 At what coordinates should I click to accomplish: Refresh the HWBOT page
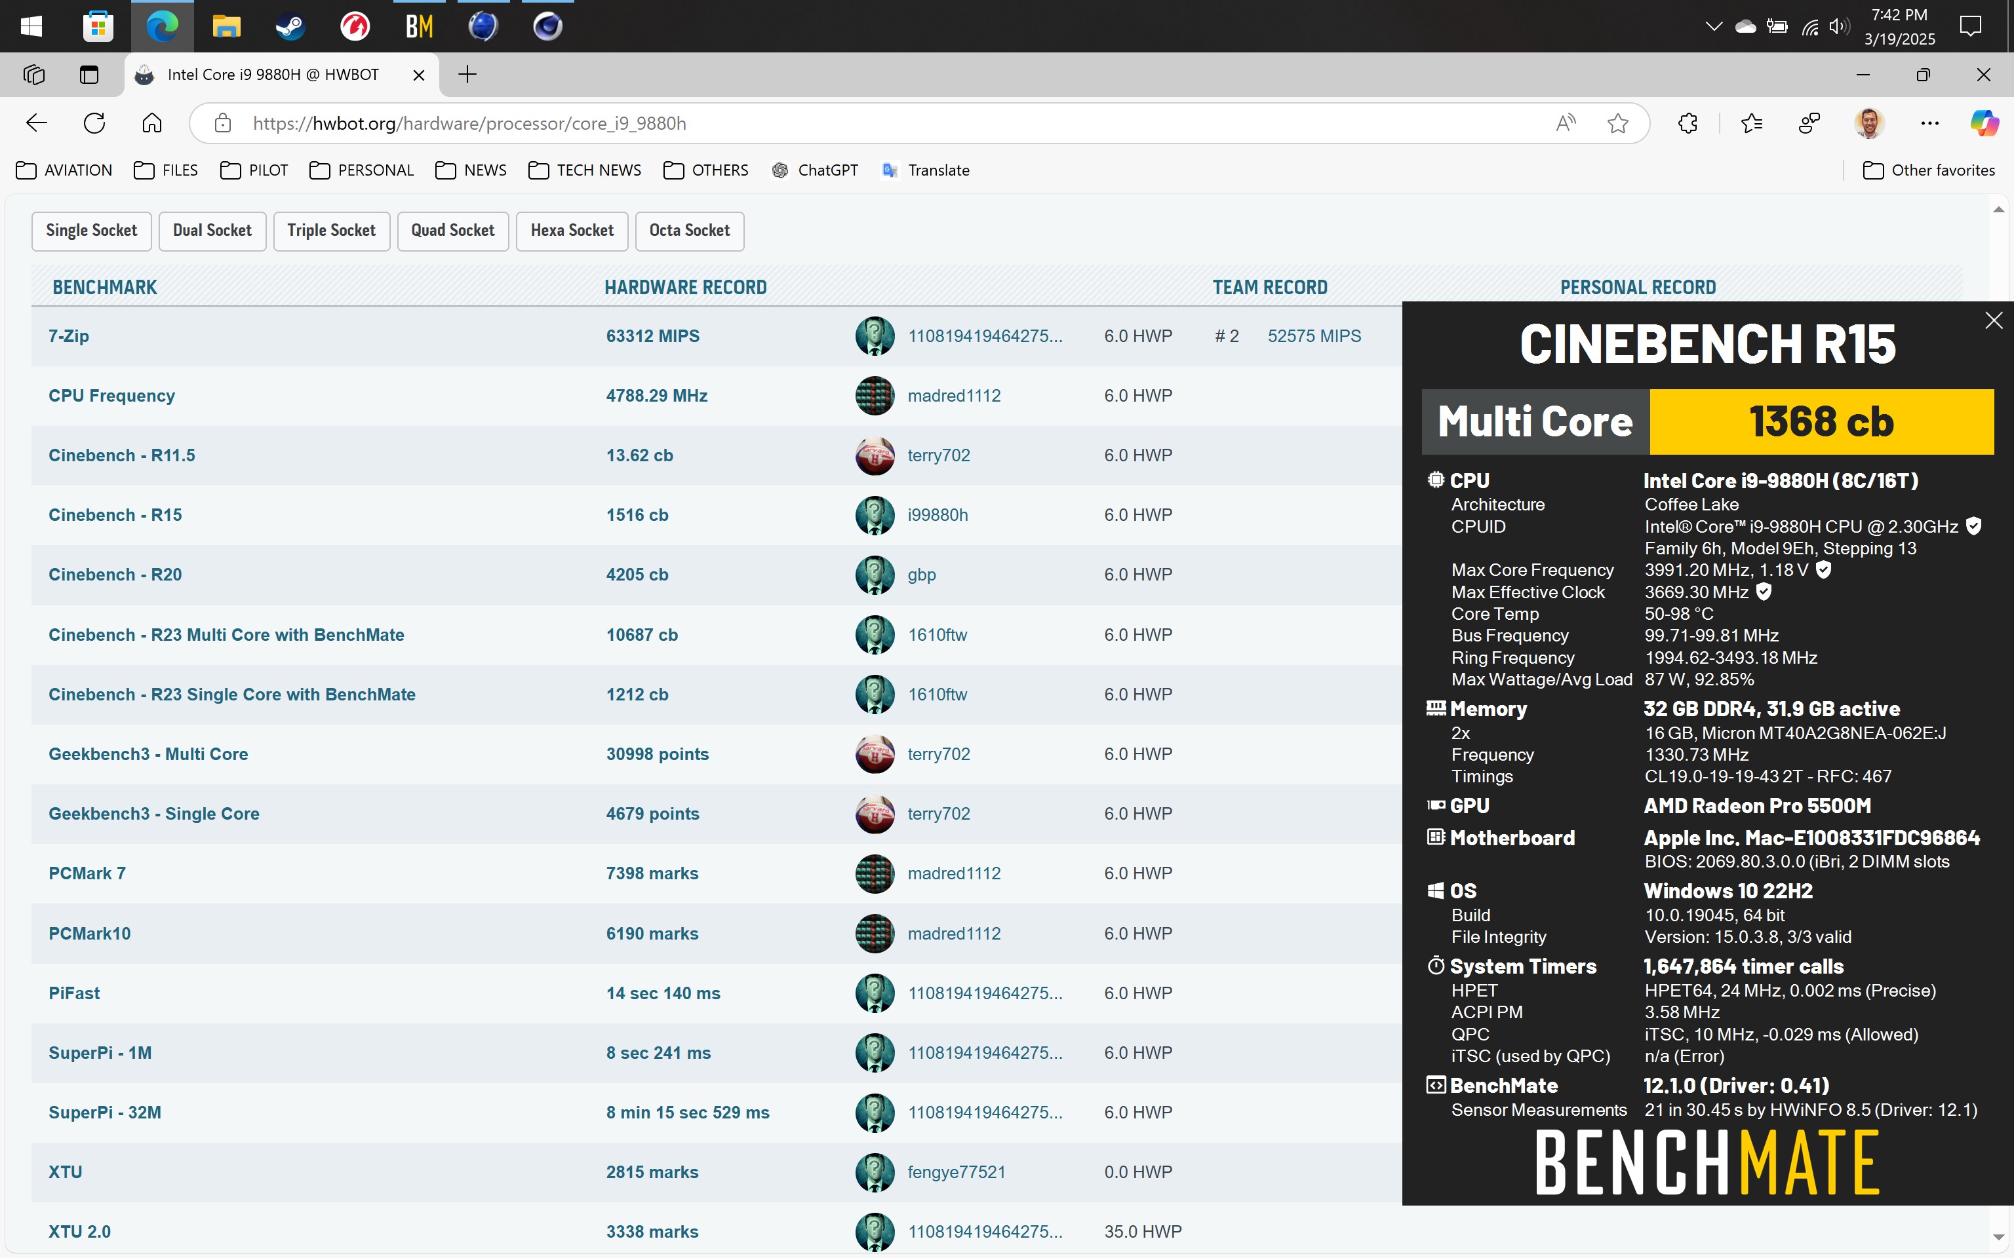pos(94,123)
